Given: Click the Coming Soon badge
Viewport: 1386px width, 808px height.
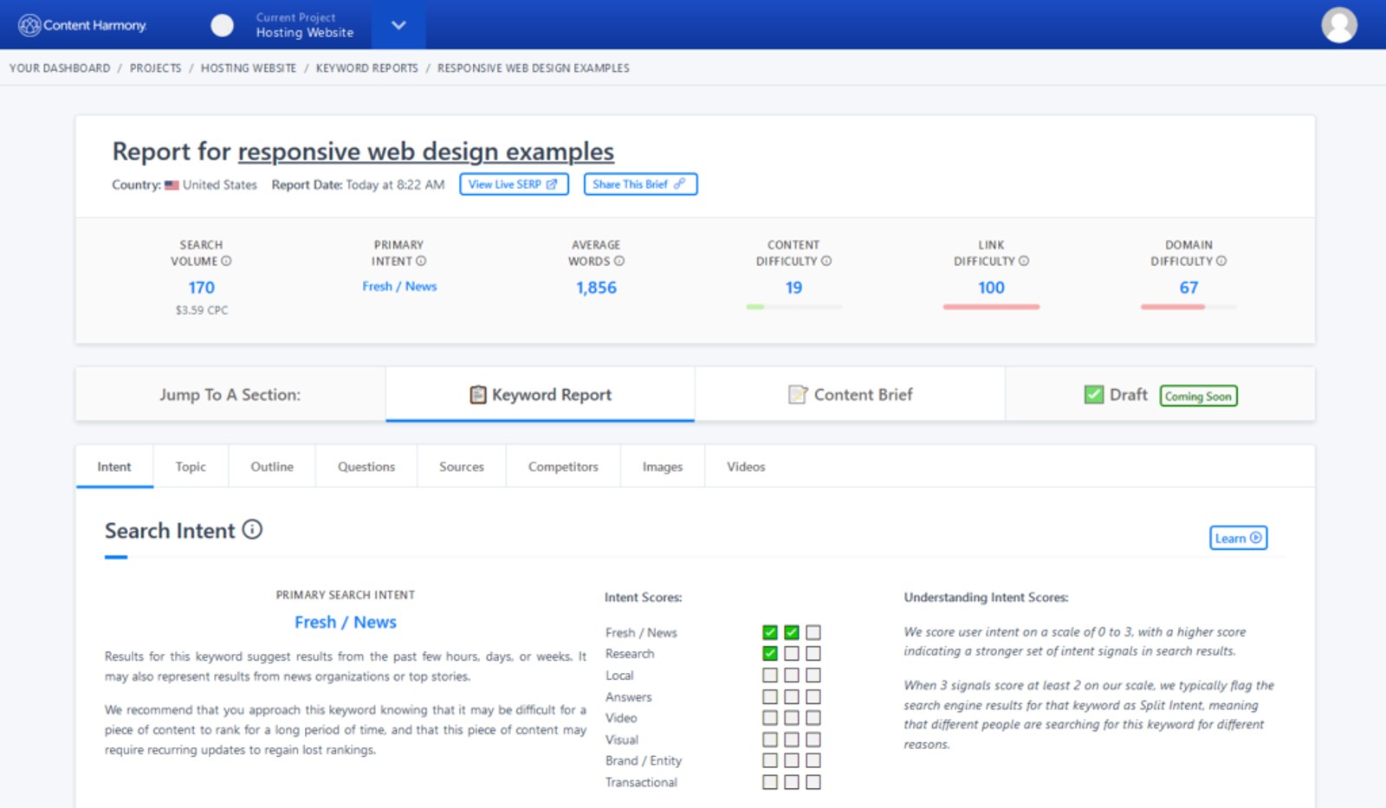Looking at the screenshot, I should pyautogui.click(x=1199, y=396).
